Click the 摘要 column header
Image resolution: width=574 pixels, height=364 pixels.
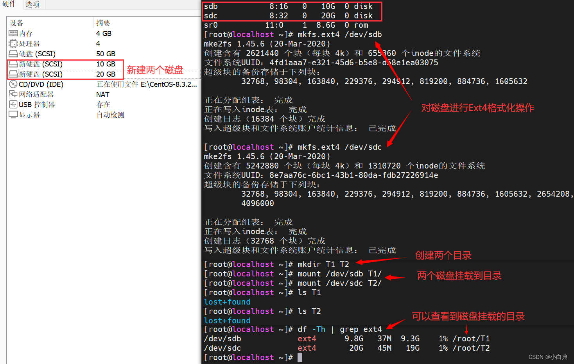103,23
